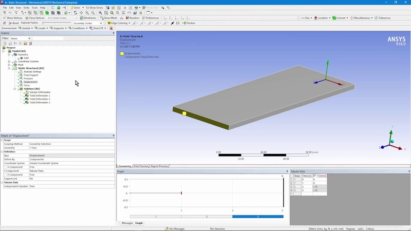Click the refresh icon in Outline toolbar
Screen dimensions: 411x231
click(x=5, y=43)
